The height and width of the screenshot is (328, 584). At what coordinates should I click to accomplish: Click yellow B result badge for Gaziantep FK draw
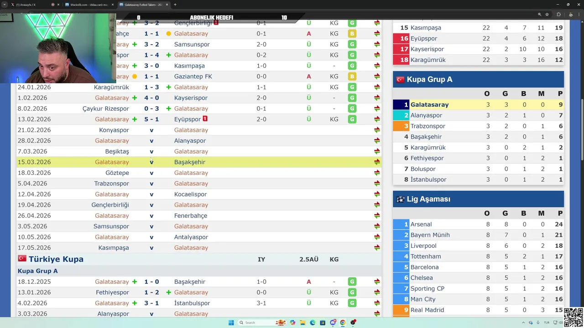point(352,77)
